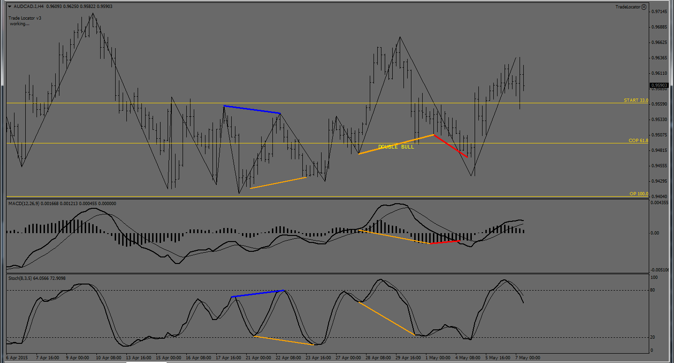Image resolution: width=674 pixels, height=363 pixels.
Task: Click the DOUBLE BULL text annotation
Action: 396,147
